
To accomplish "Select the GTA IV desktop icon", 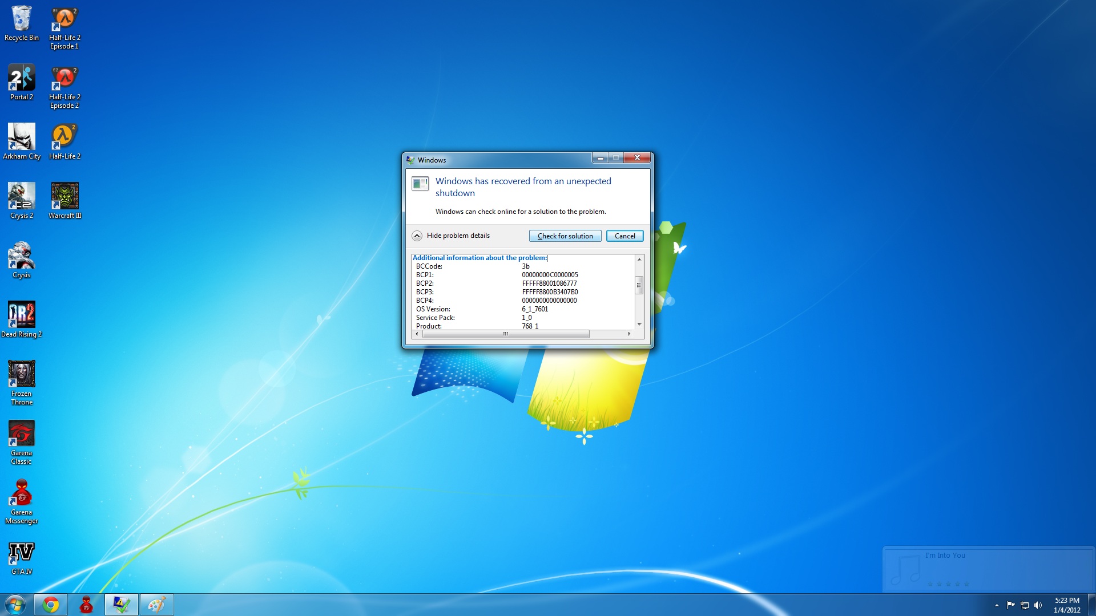I will pos(22,559).
